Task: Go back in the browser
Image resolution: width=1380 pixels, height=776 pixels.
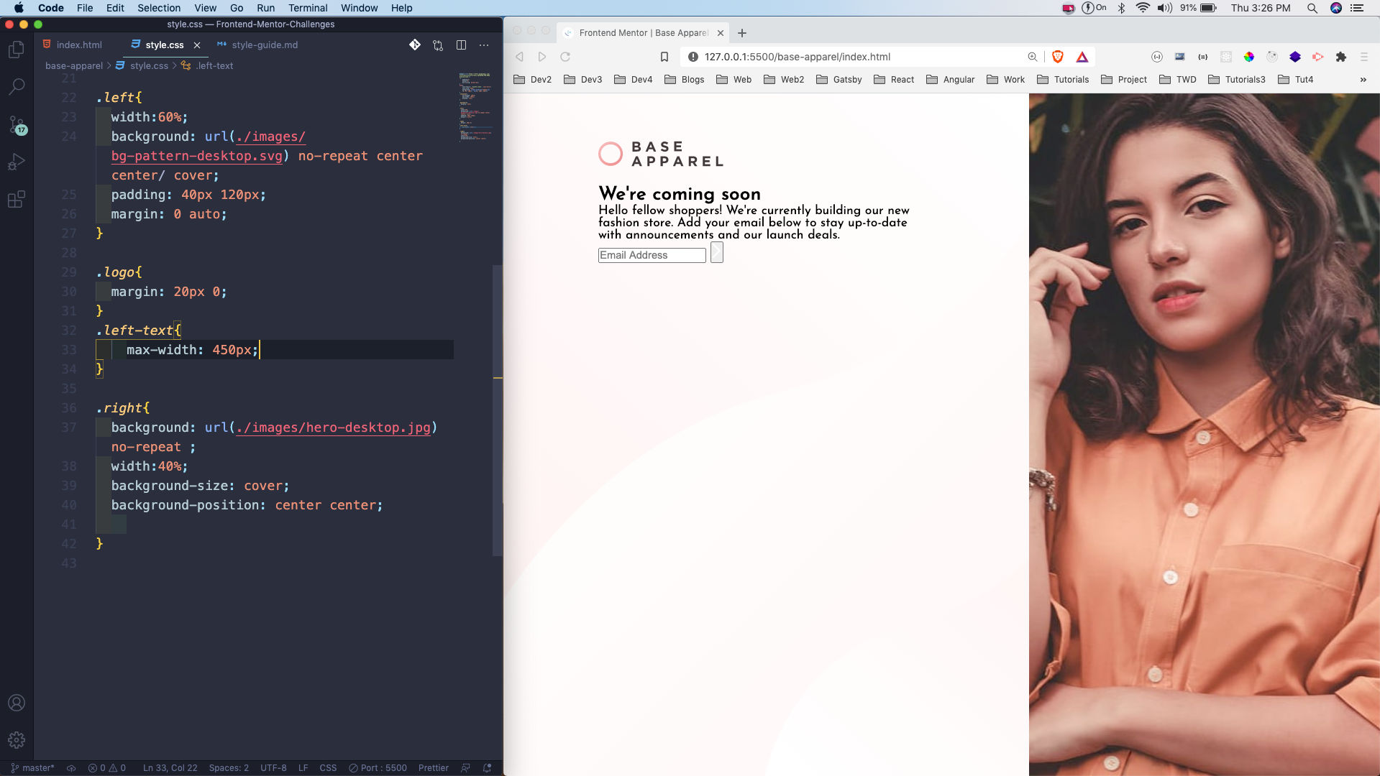Action: pyautogui.click(x=519, y=57)
